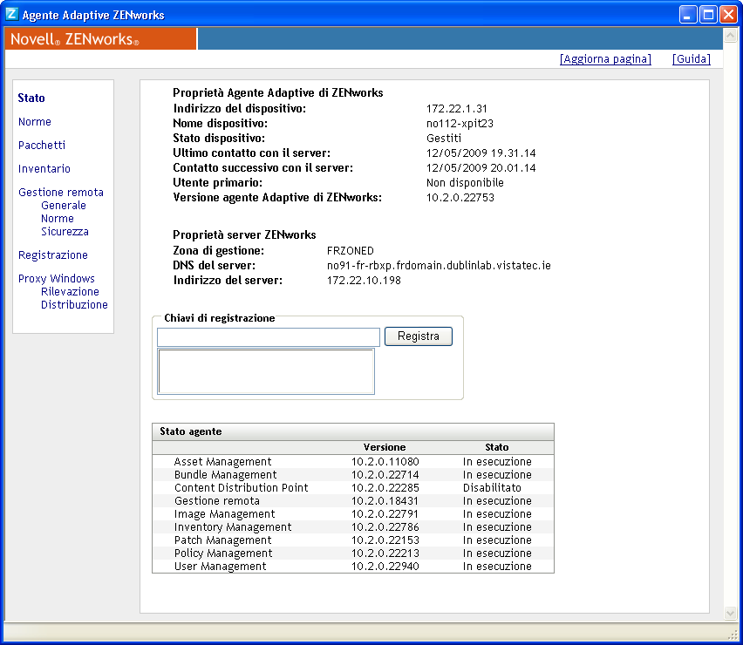743x645 pixels.
Task: Click the Disabilitato status value
Action: point(492,488)
